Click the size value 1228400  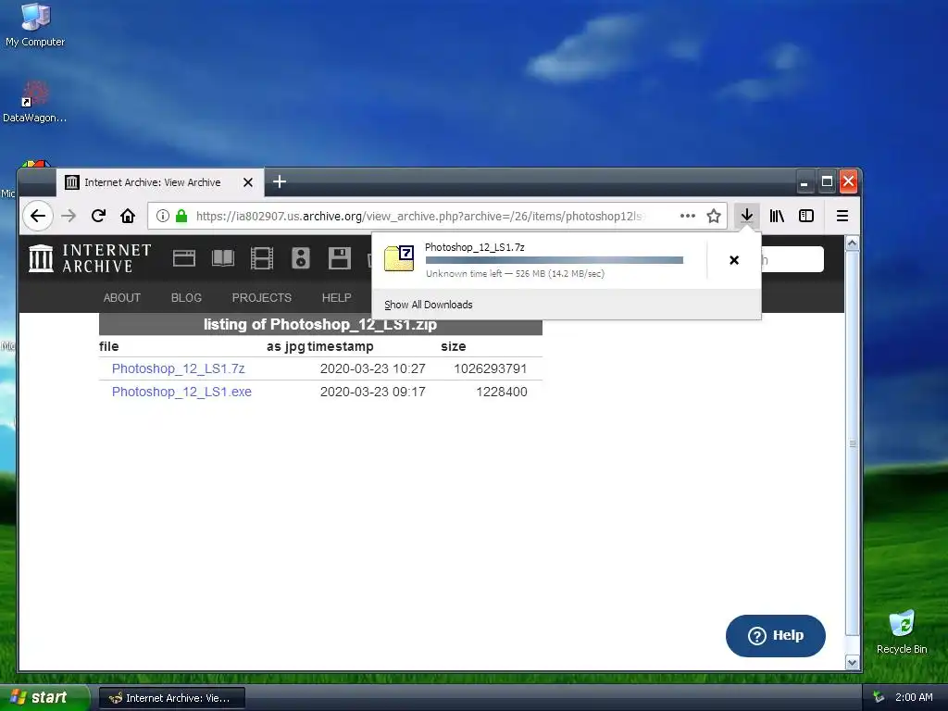coord(501,392)
